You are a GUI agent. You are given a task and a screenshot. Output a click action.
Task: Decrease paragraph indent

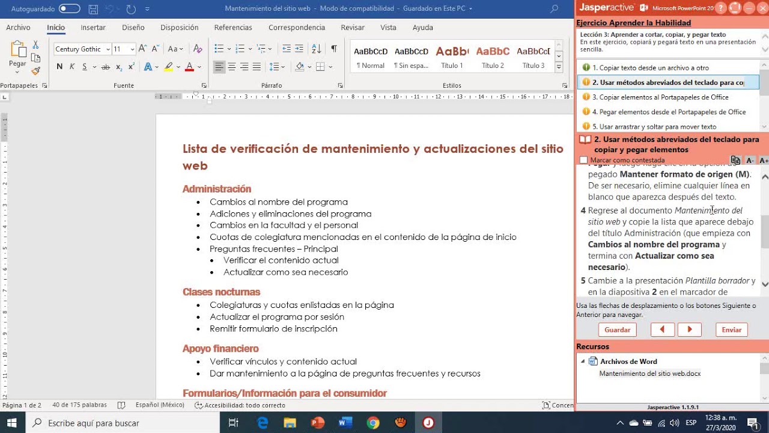(x=287, y=49)
